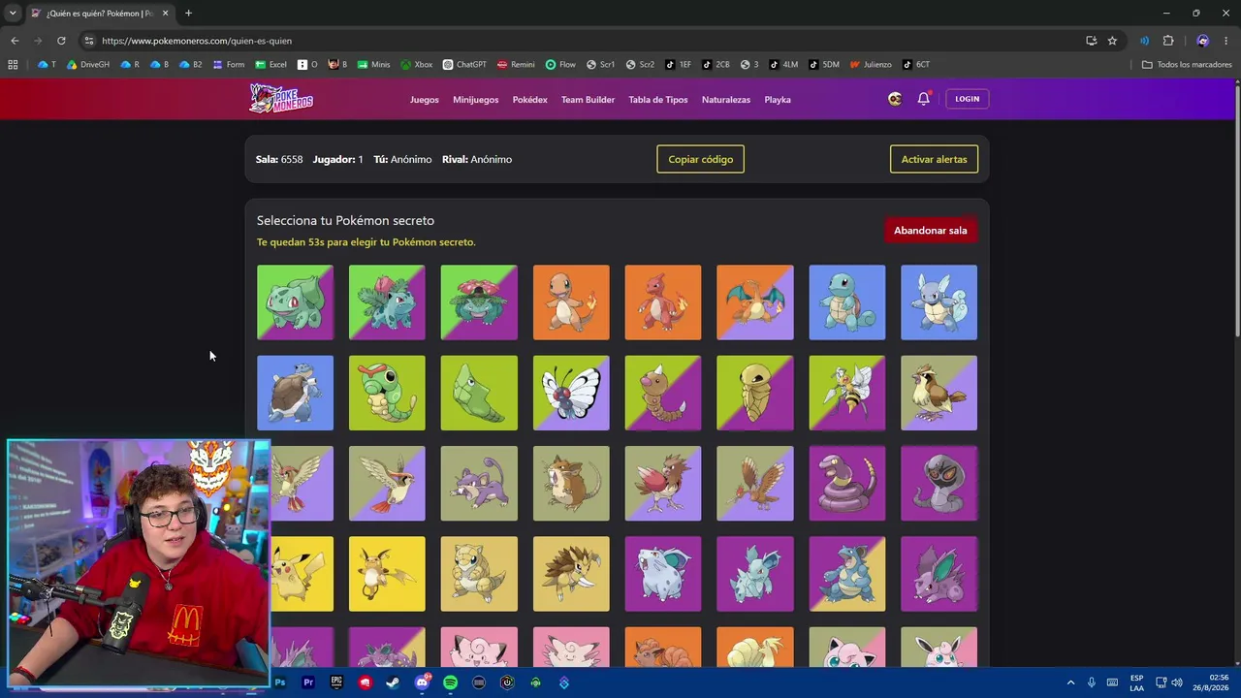Switch to the ¿Quién es quién? Pokémon tab
The height and width of the screenshot is (698, 1241).
tap(99, 14)
